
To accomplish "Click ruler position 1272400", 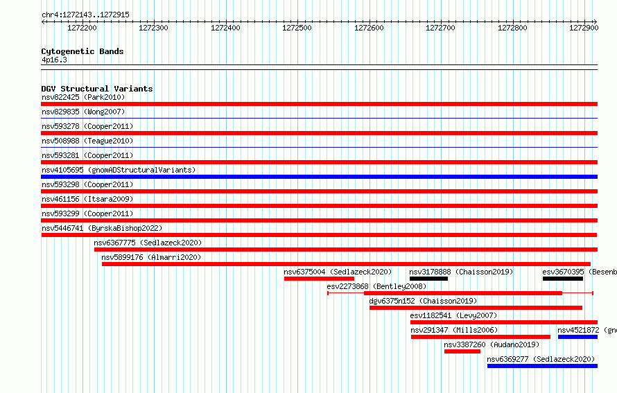I will (x=225, y=28).
